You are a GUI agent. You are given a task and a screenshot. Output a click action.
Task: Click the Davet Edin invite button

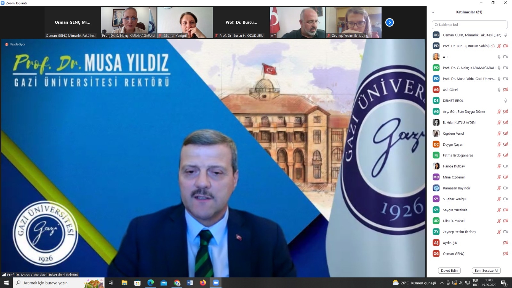coord(449,271)
